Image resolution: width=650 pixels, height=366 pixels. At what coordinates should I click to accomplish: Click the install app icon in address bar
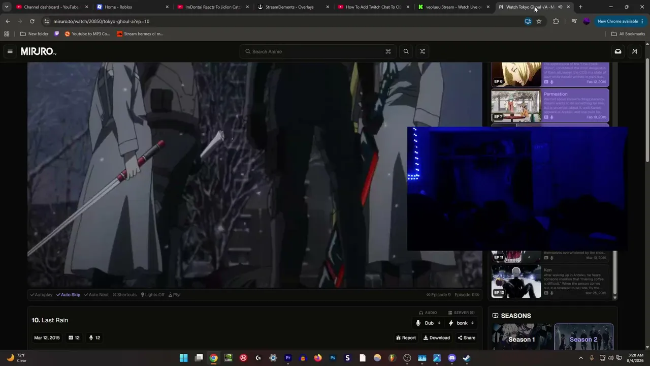tap(528, 21)
